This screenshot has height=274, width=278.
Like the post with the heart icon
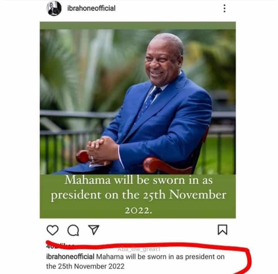[53, 230]
